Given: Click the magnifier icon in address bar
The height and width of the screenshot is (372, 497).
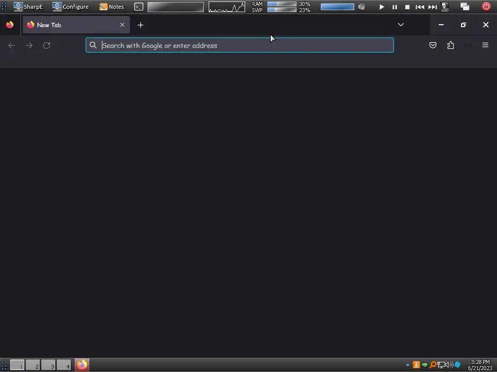Looking at the screenshot, I should tap(93, 45).
